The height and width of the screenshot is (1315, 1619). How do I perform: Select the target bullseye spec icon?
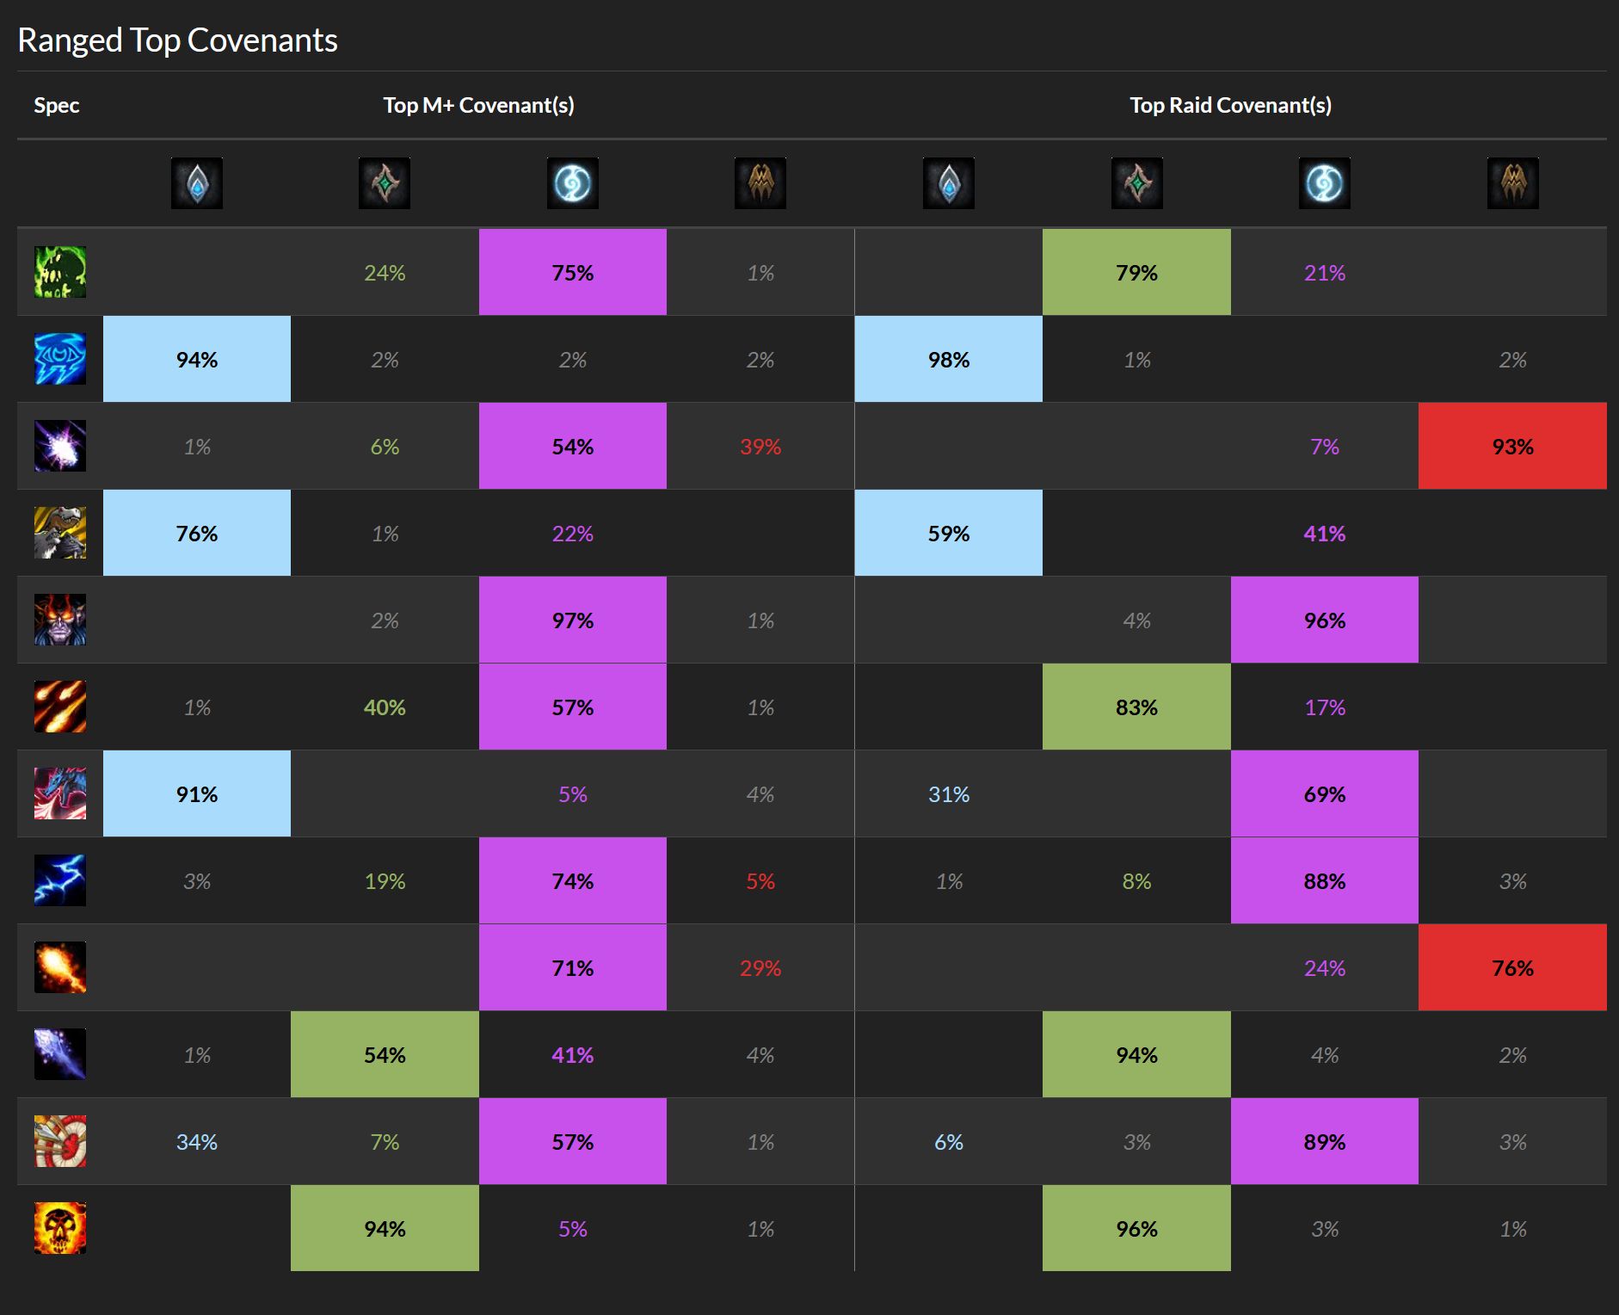point(60,1141)
